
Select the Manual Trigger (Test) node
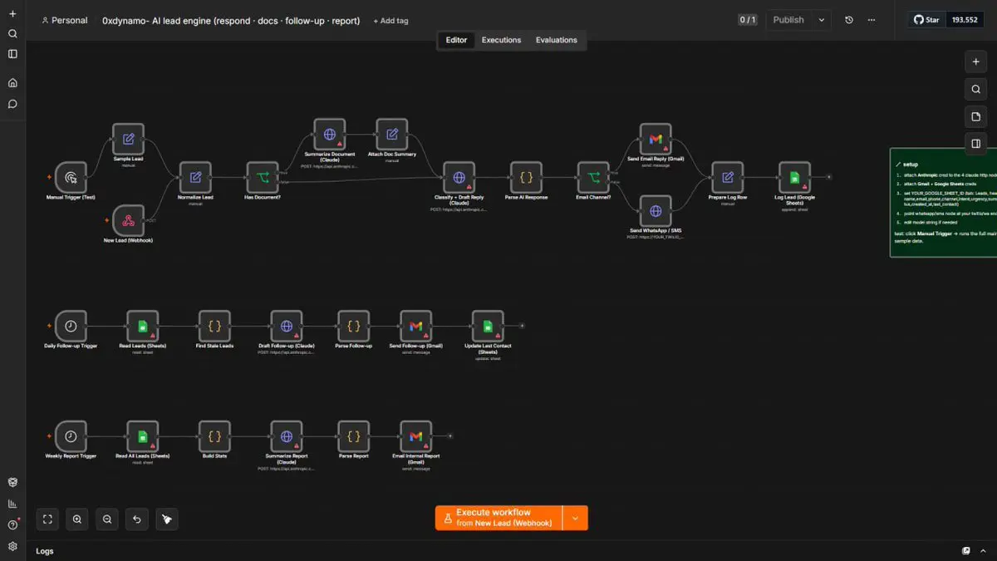point(71,177)
